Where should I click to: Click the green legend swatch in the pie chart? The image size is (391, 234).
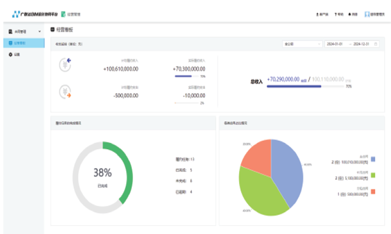tap(373, 175)
